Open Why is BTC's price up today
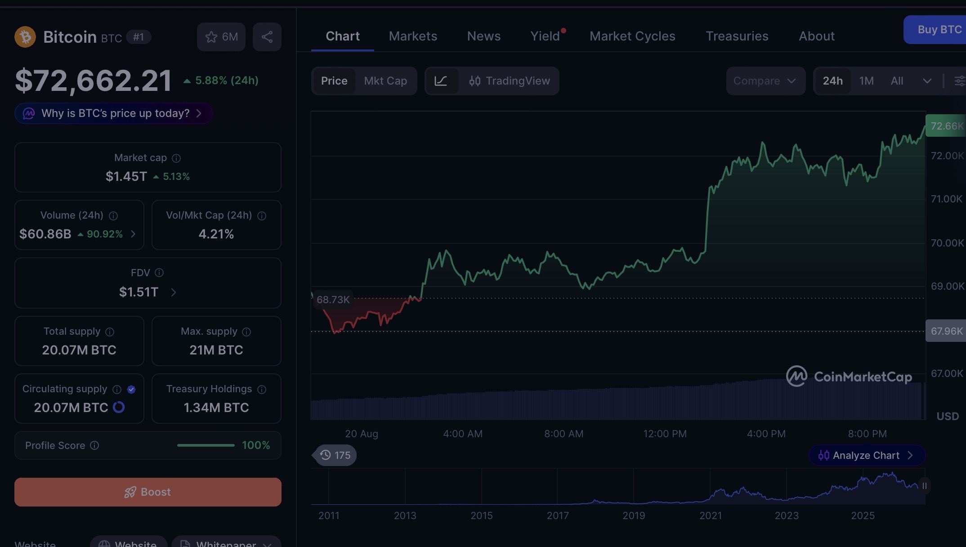Screen dimensions: 966x547 click(x=113, y=113)
